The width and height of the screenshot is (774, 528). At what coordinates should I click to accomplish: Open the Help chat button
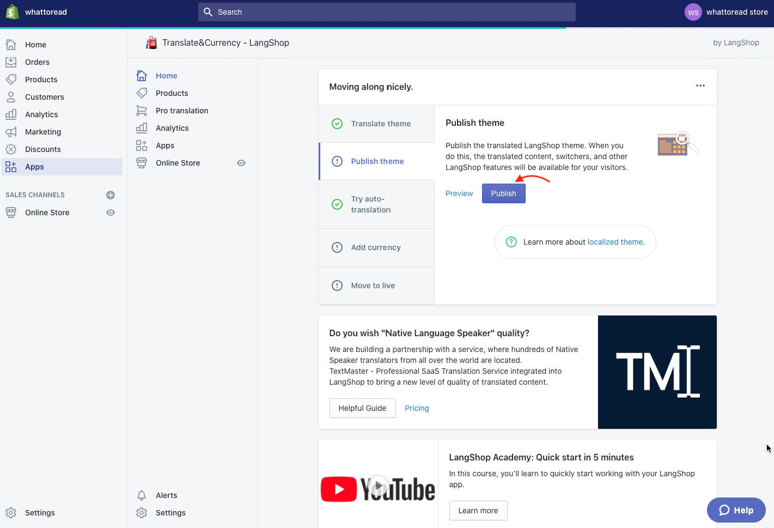click(x=736, y=510)
